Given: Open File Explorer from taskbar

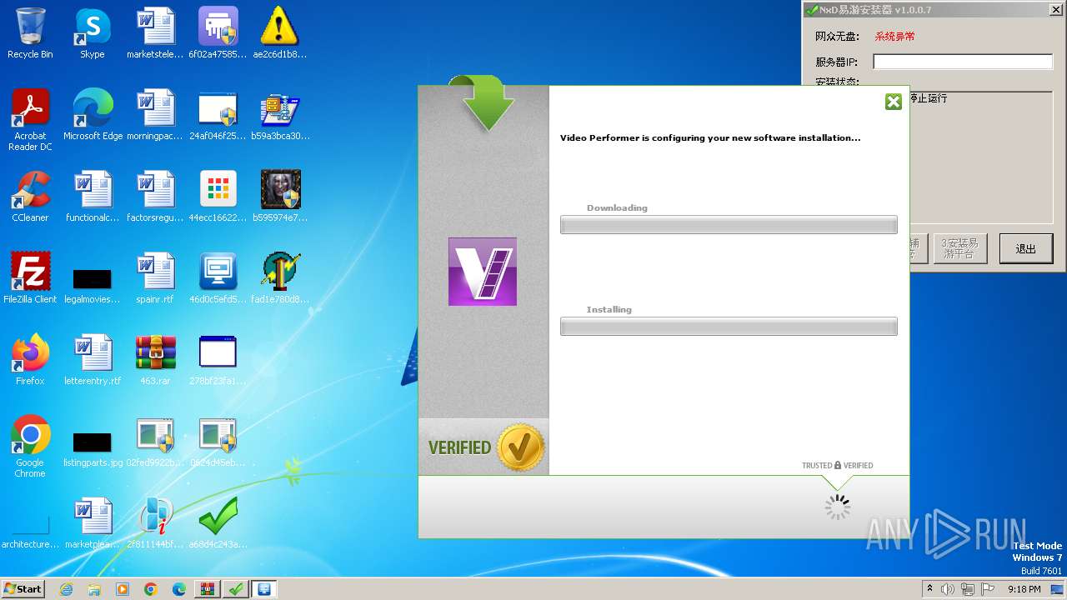Looking at the screenshot, I should 94,589.
